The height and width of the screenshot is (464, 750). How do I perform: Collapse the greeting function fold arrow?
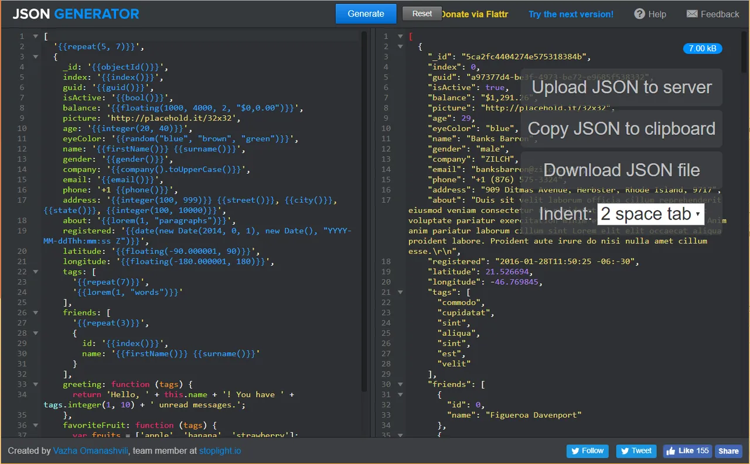coord(36,384)
